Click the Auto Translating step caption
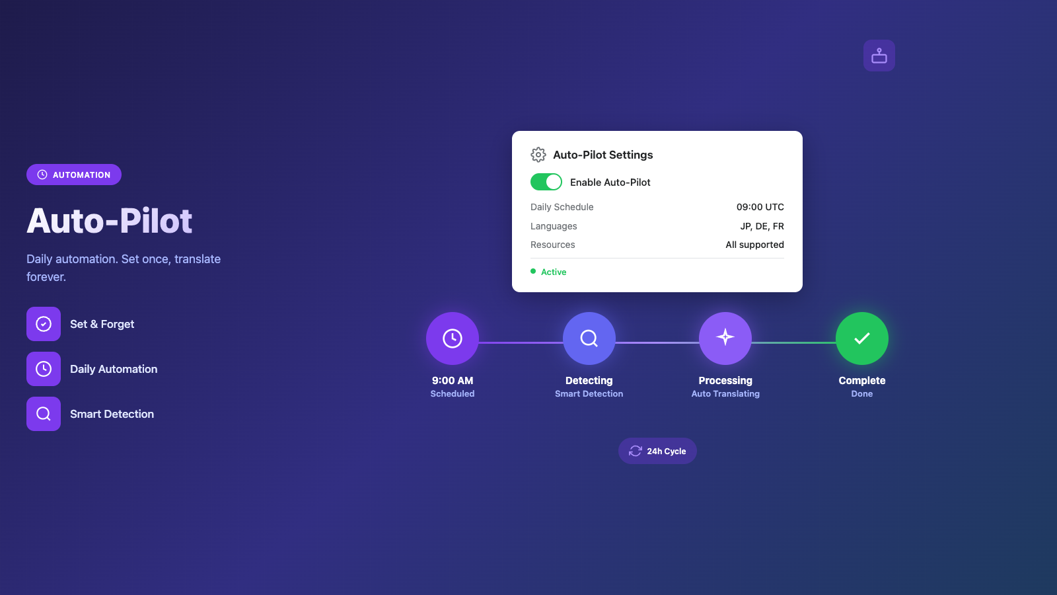The height and width of the screenshot is (595, 1057). pyautogui.click(x=725, y=394)
